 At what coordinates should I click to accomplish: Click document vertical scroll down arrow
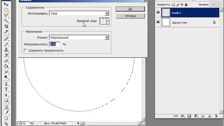[x=143, y=119]
